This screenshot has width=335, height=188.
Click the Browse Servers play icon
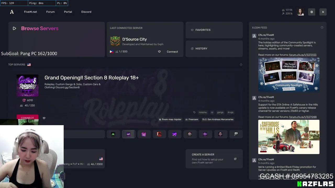point(14,28)
